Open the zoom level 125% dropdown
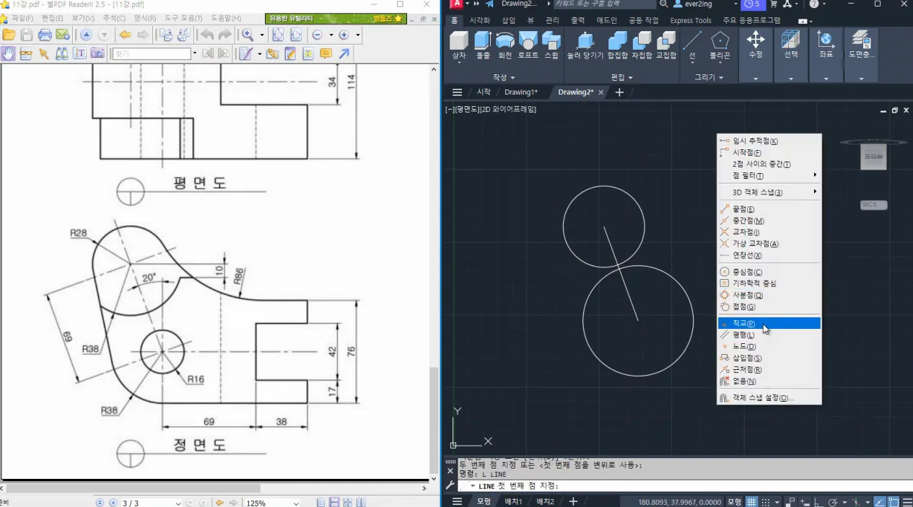 click(294, 503)
